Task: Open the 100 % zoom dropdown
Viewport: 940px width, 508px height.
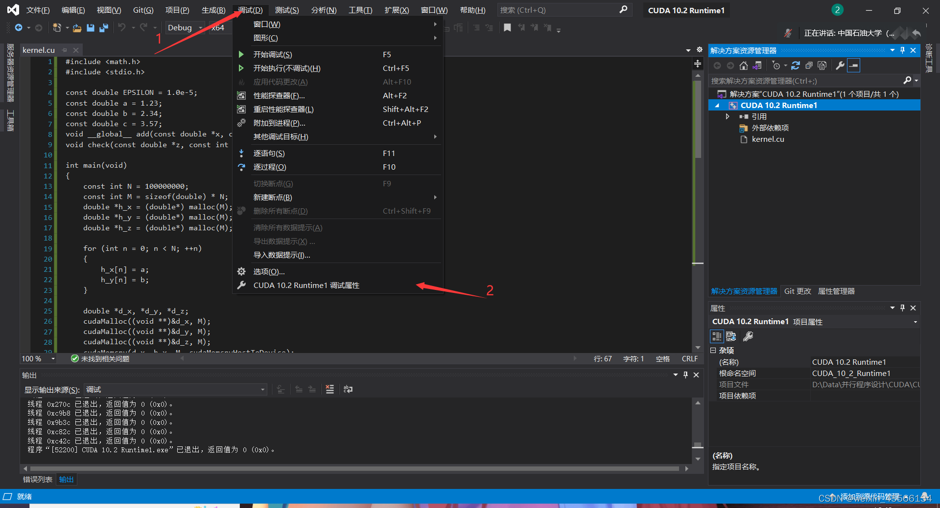Action: point(39,359)
